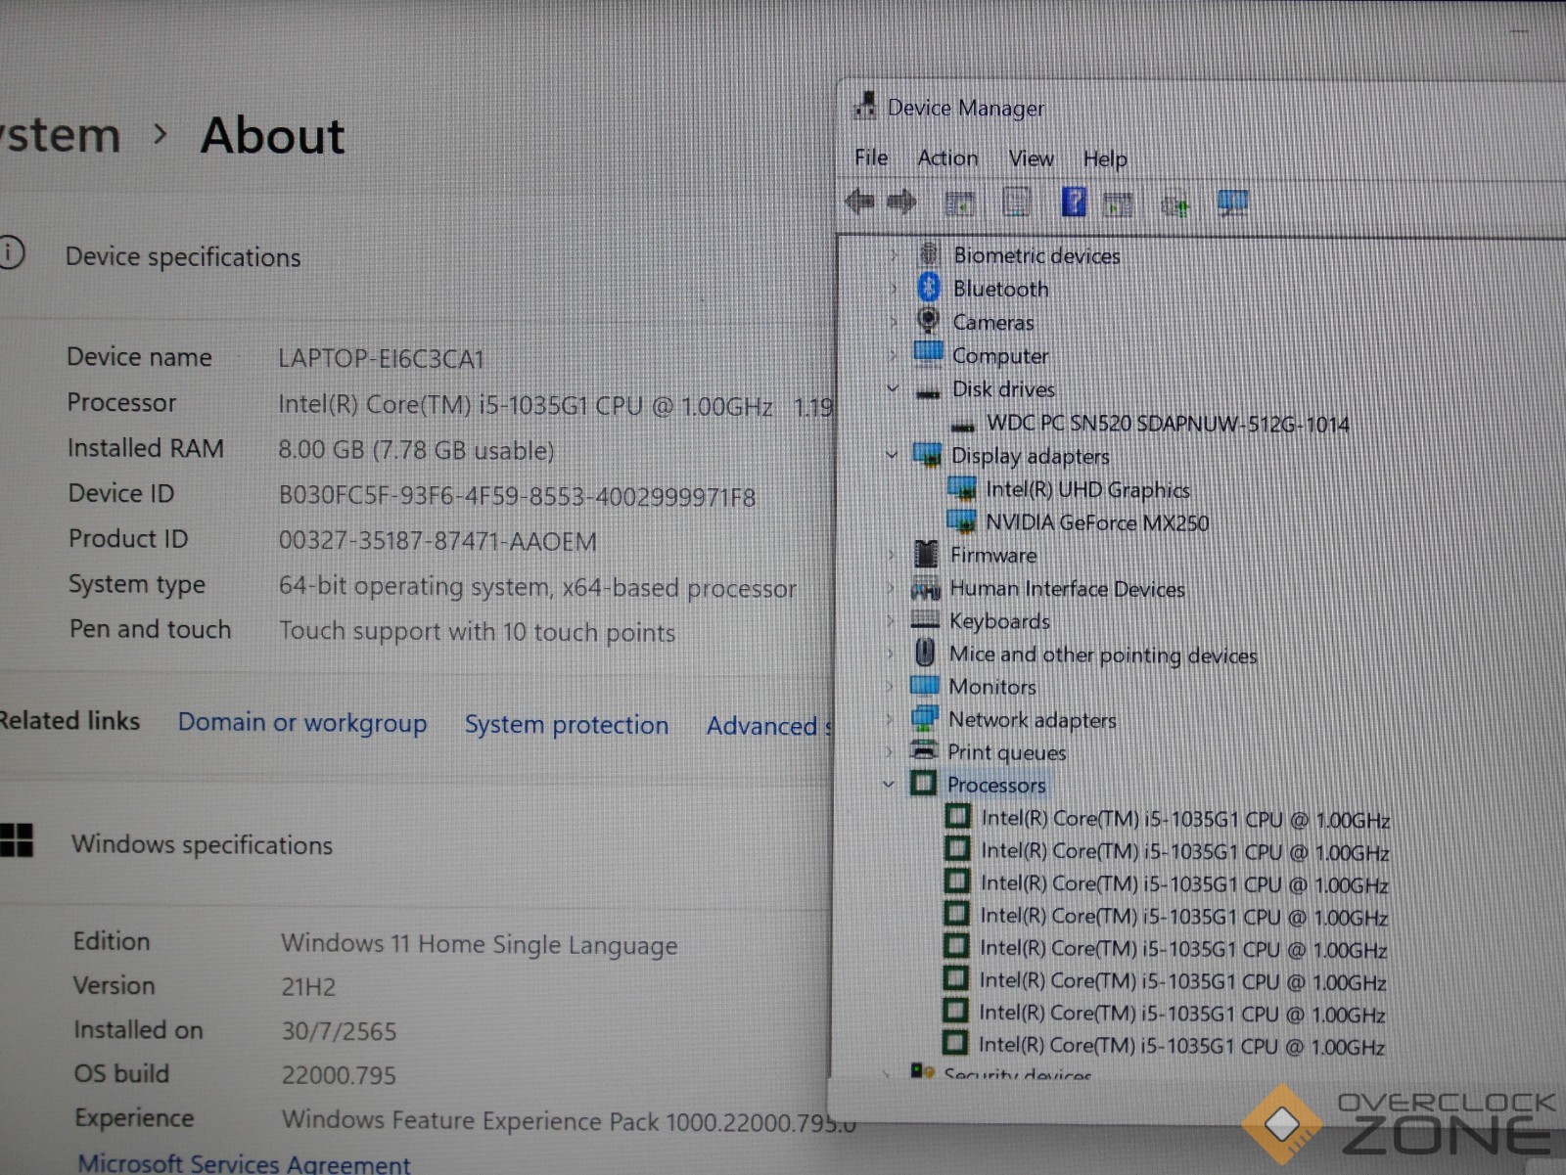This screenshot has height=1175, width=1566.
Task: Open the Action menu in Device Manager
Action: coord(947,158)
